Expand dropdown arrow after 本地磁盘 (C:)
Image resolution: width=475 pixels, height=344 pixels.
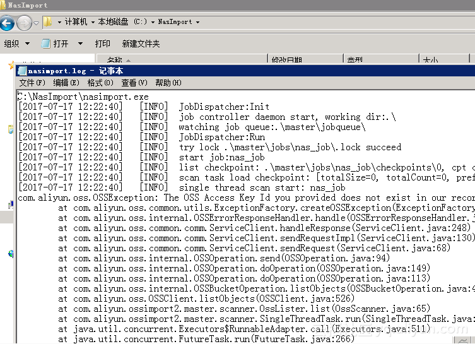pos(153,22)
